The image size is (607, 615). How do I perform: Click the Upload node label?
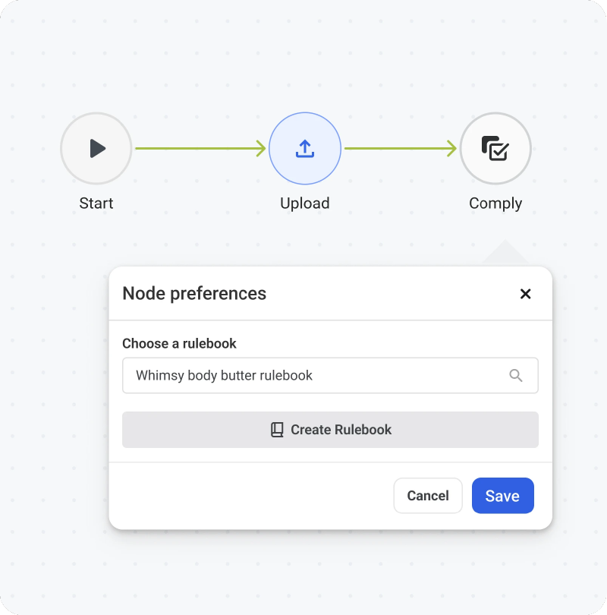point(305,203)
